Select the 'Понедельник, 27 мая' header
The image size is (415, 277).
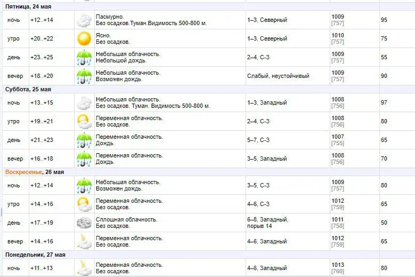pos(35,255)
